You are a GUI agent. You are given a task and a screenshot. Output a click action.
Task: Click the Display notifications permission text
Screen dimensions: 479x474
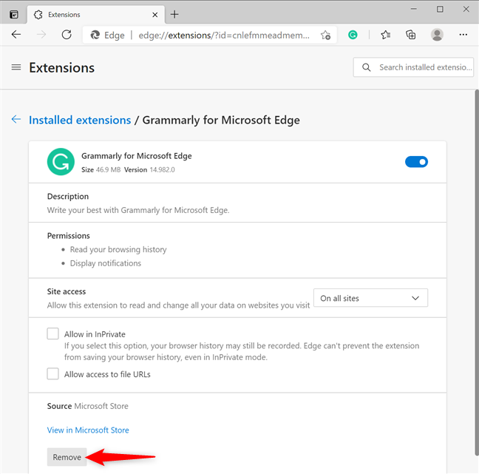pyautogui.click(x=106, y=263)
